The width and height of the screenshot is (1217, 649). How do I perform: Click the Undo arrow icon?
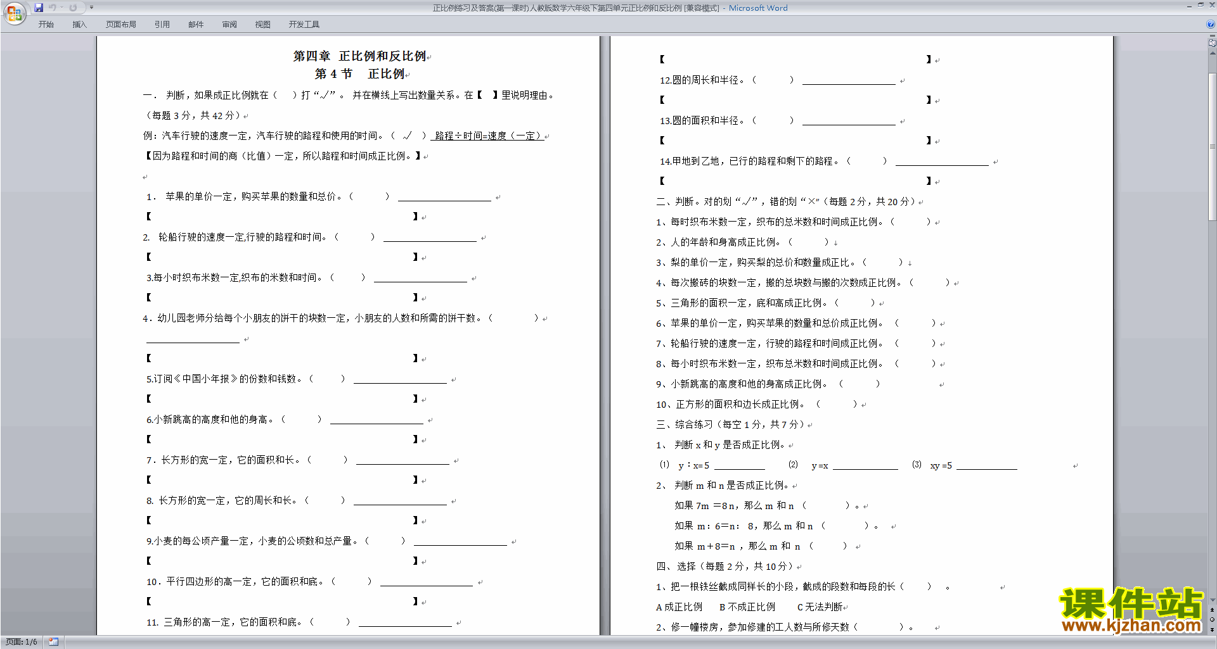pyautogui.click(x=53, y=8)
